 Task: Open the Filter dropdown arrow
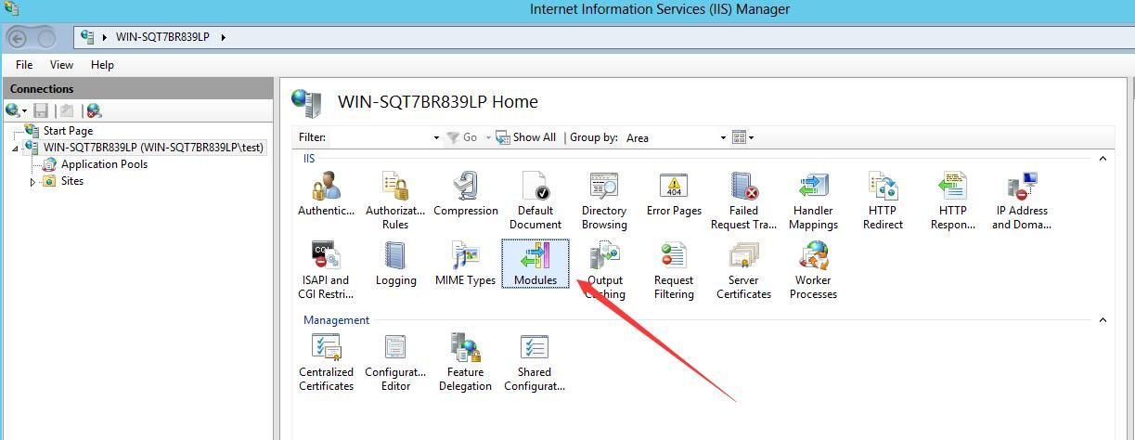(436, 137)
